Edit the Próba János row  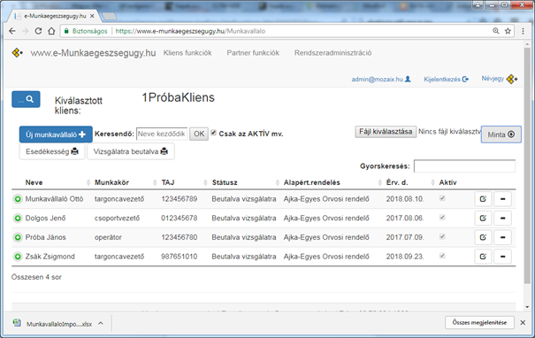(x=483, y=237)
